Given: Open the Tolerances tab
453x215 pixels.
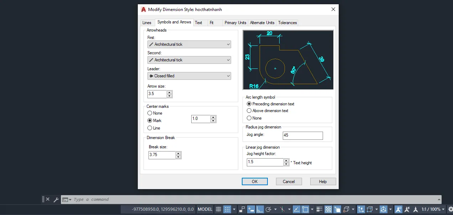Looking at the screenshot, I should point(287,23).
